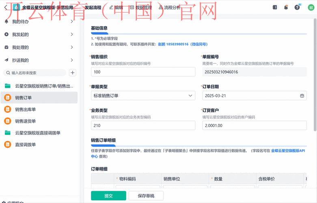Expand the 抄送我的 chevron

[72, 60]
